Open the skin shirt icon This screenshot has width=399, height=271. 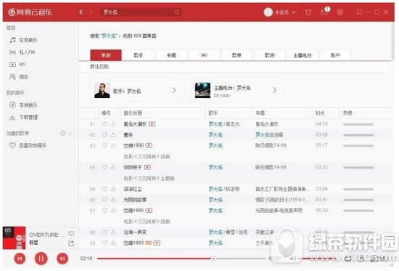point(308,12)
